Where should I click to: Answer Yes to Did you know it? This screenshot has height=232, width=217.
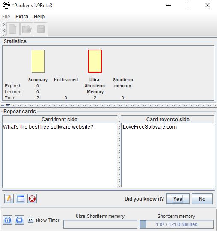pyautogui.click(x=178, y=199)
